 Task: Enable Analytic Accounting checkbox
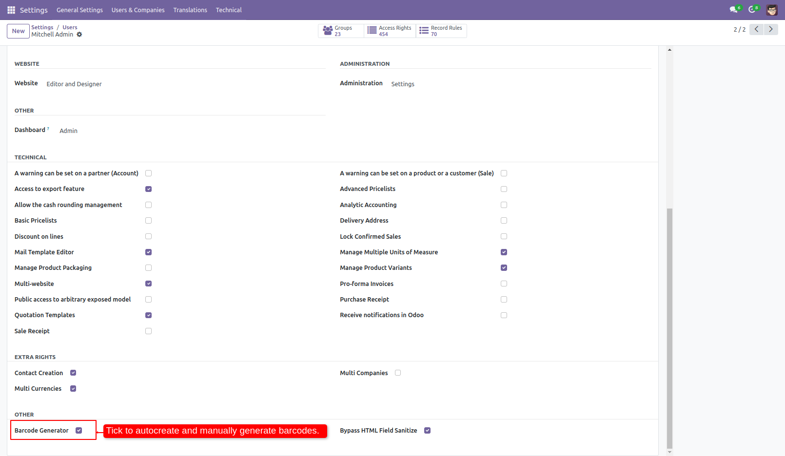504,205
